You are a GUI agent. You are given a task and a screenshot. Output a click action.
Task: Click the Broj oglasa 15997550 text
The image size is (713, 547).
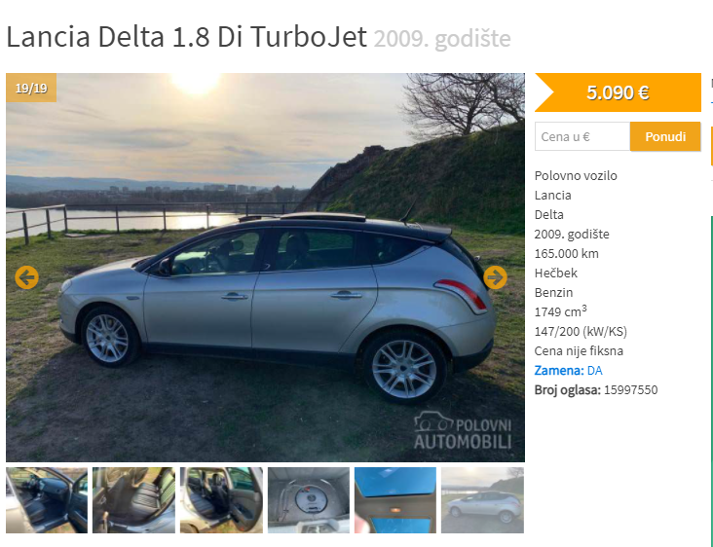click(x=596, y=389)
